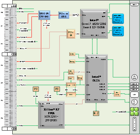Viewport: 140px width, 135px height.
Task: Click the X4*2 link label
Action: click(75, 15)
